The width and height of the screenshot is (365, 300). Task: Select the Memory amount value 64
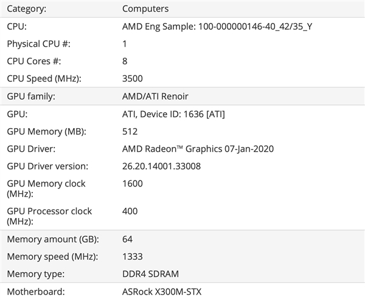click(x=127, y=239)
